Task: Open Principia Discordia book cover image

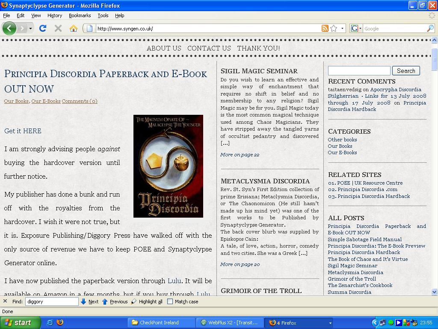Action: [x=168, y=166]
